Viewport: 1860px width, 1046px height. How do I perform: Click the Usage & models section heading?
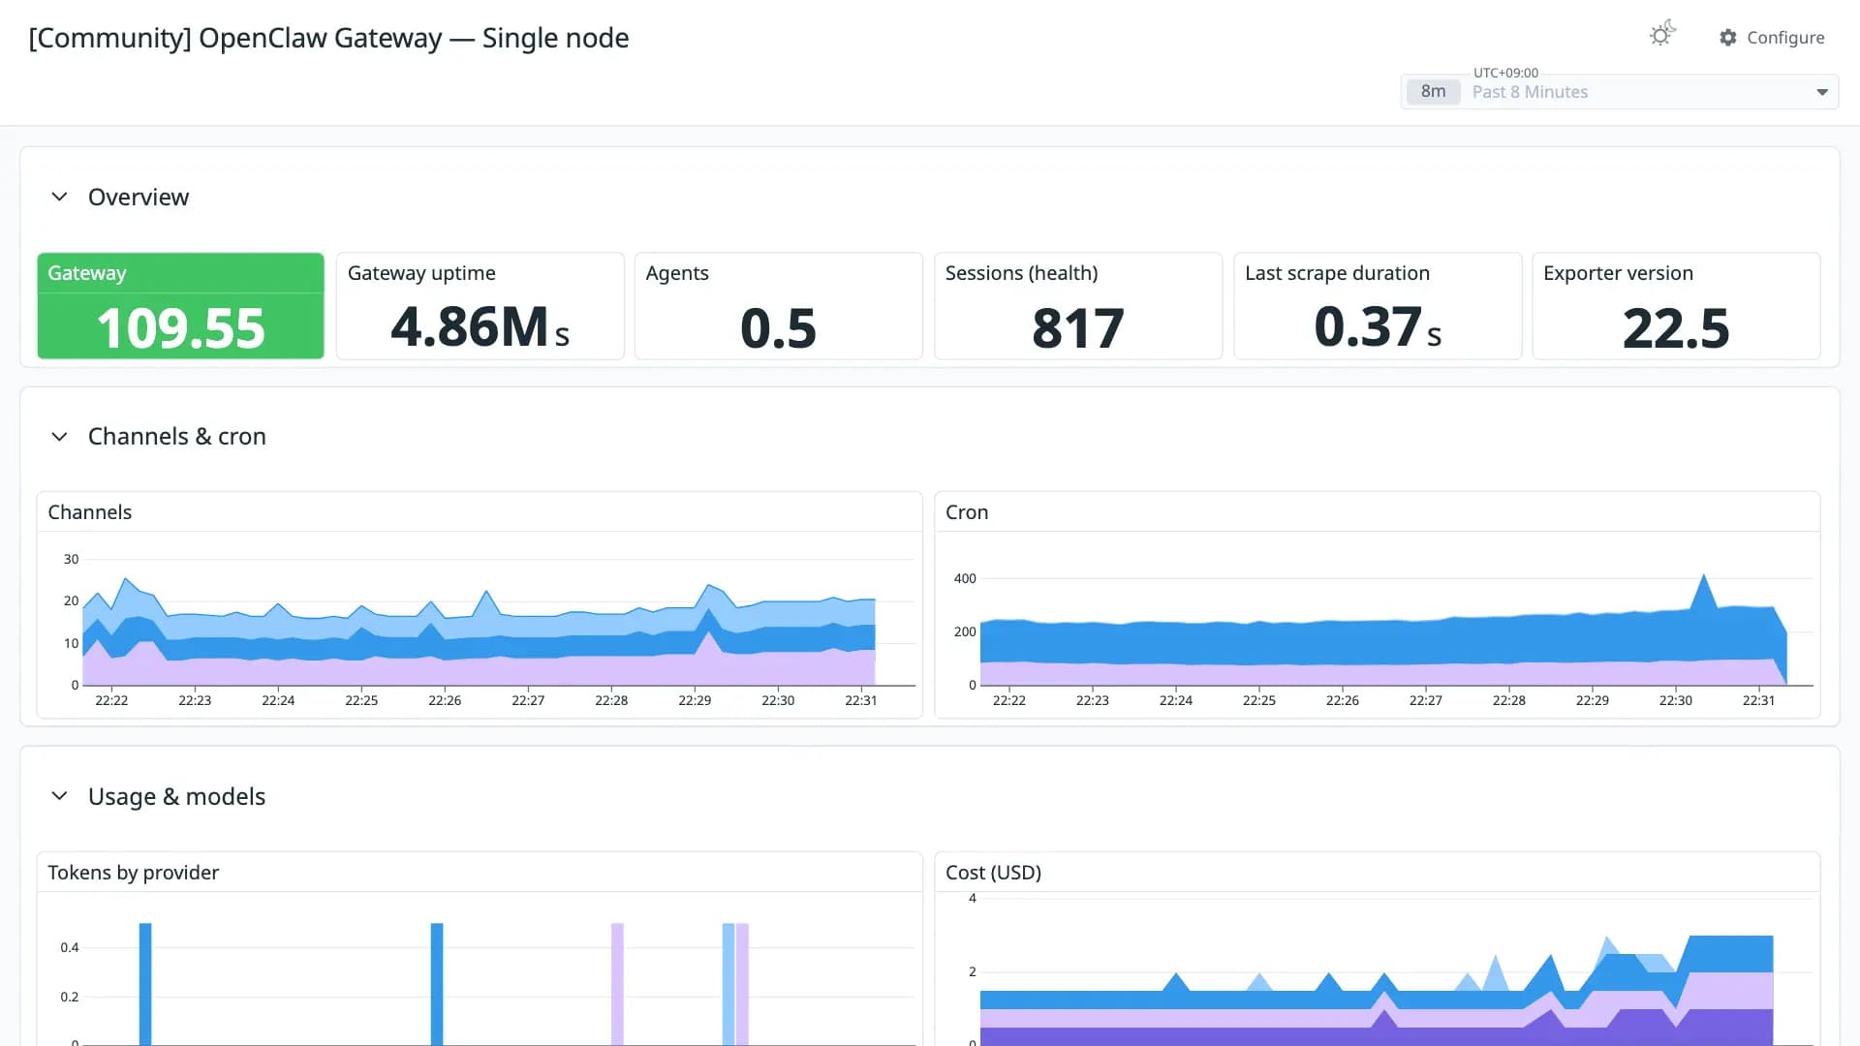(x=176, y=796)
